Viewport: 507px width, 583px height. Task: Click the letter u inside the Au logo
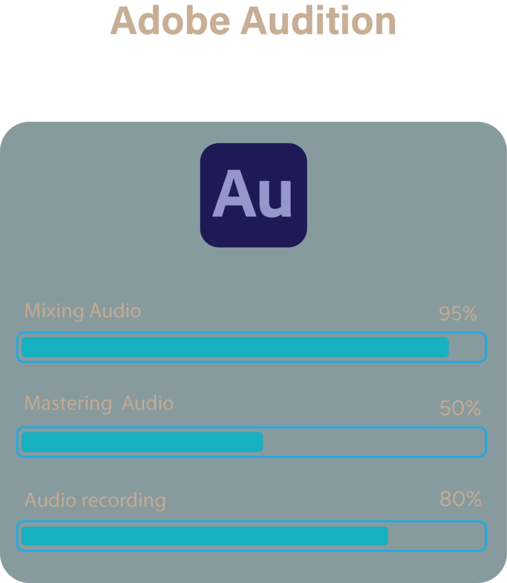pyautogui.click(x=275, y=199)
